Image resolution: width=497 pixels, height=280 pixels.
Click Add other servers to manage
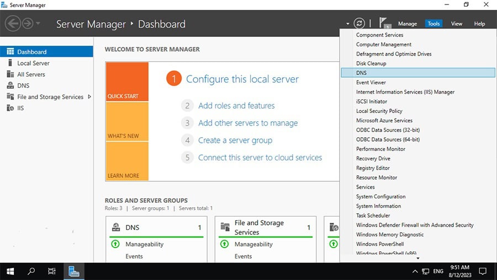(x=248, y=123)
